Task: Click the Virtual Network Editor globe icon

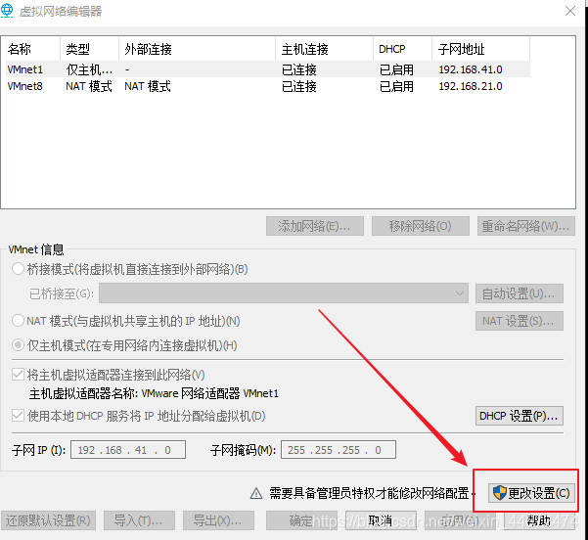Action: pos(7,11)
